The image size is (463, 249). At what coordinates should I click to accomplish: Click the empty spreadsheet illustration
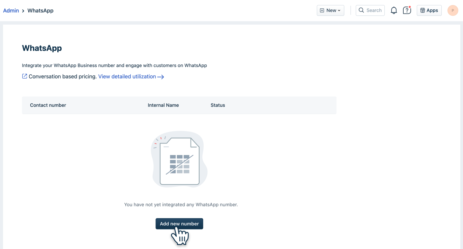pyautogui.click(x=179, y=159)
